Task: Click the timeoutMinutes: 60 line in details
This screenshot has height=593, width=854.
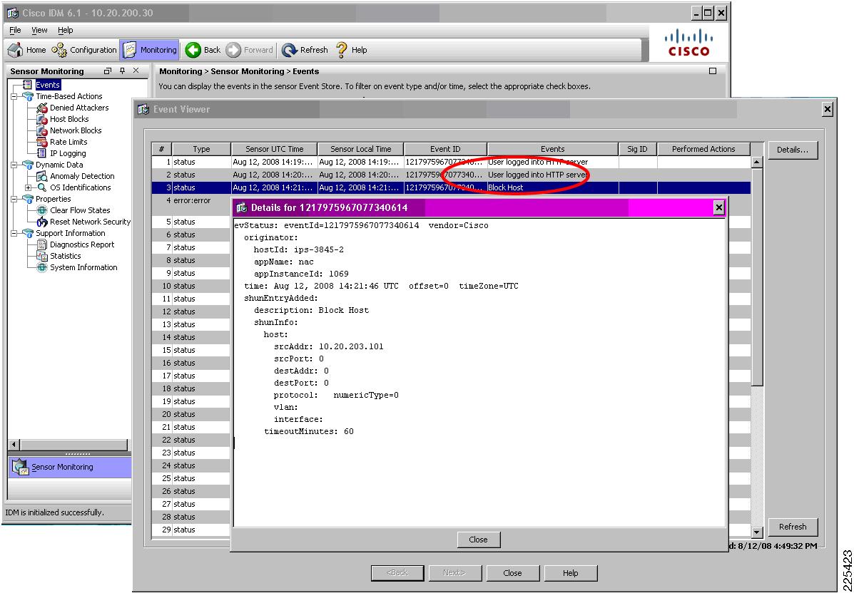Action: click(x=309, y=431)
